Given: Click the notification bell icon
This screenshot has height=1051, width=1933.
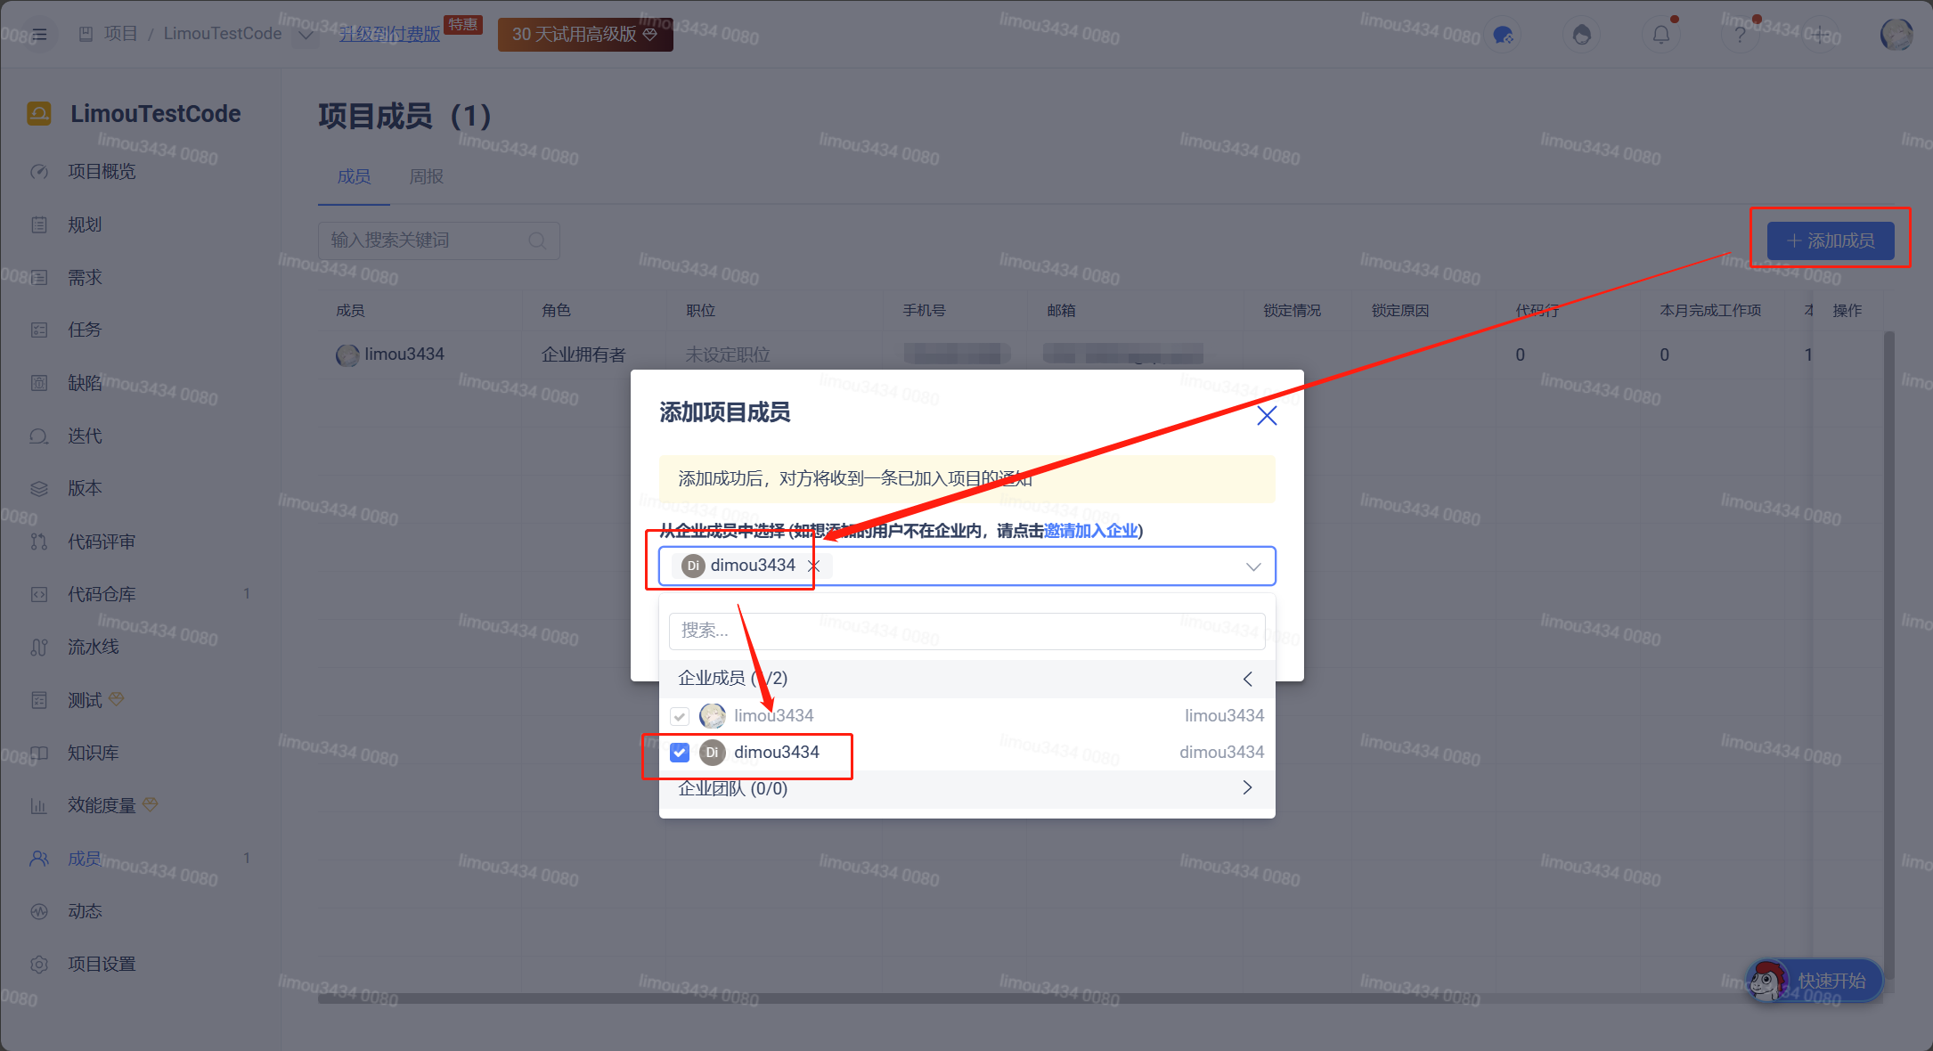Looking at the screenshot, I should pyautogui.click(x=1660, y=35).
